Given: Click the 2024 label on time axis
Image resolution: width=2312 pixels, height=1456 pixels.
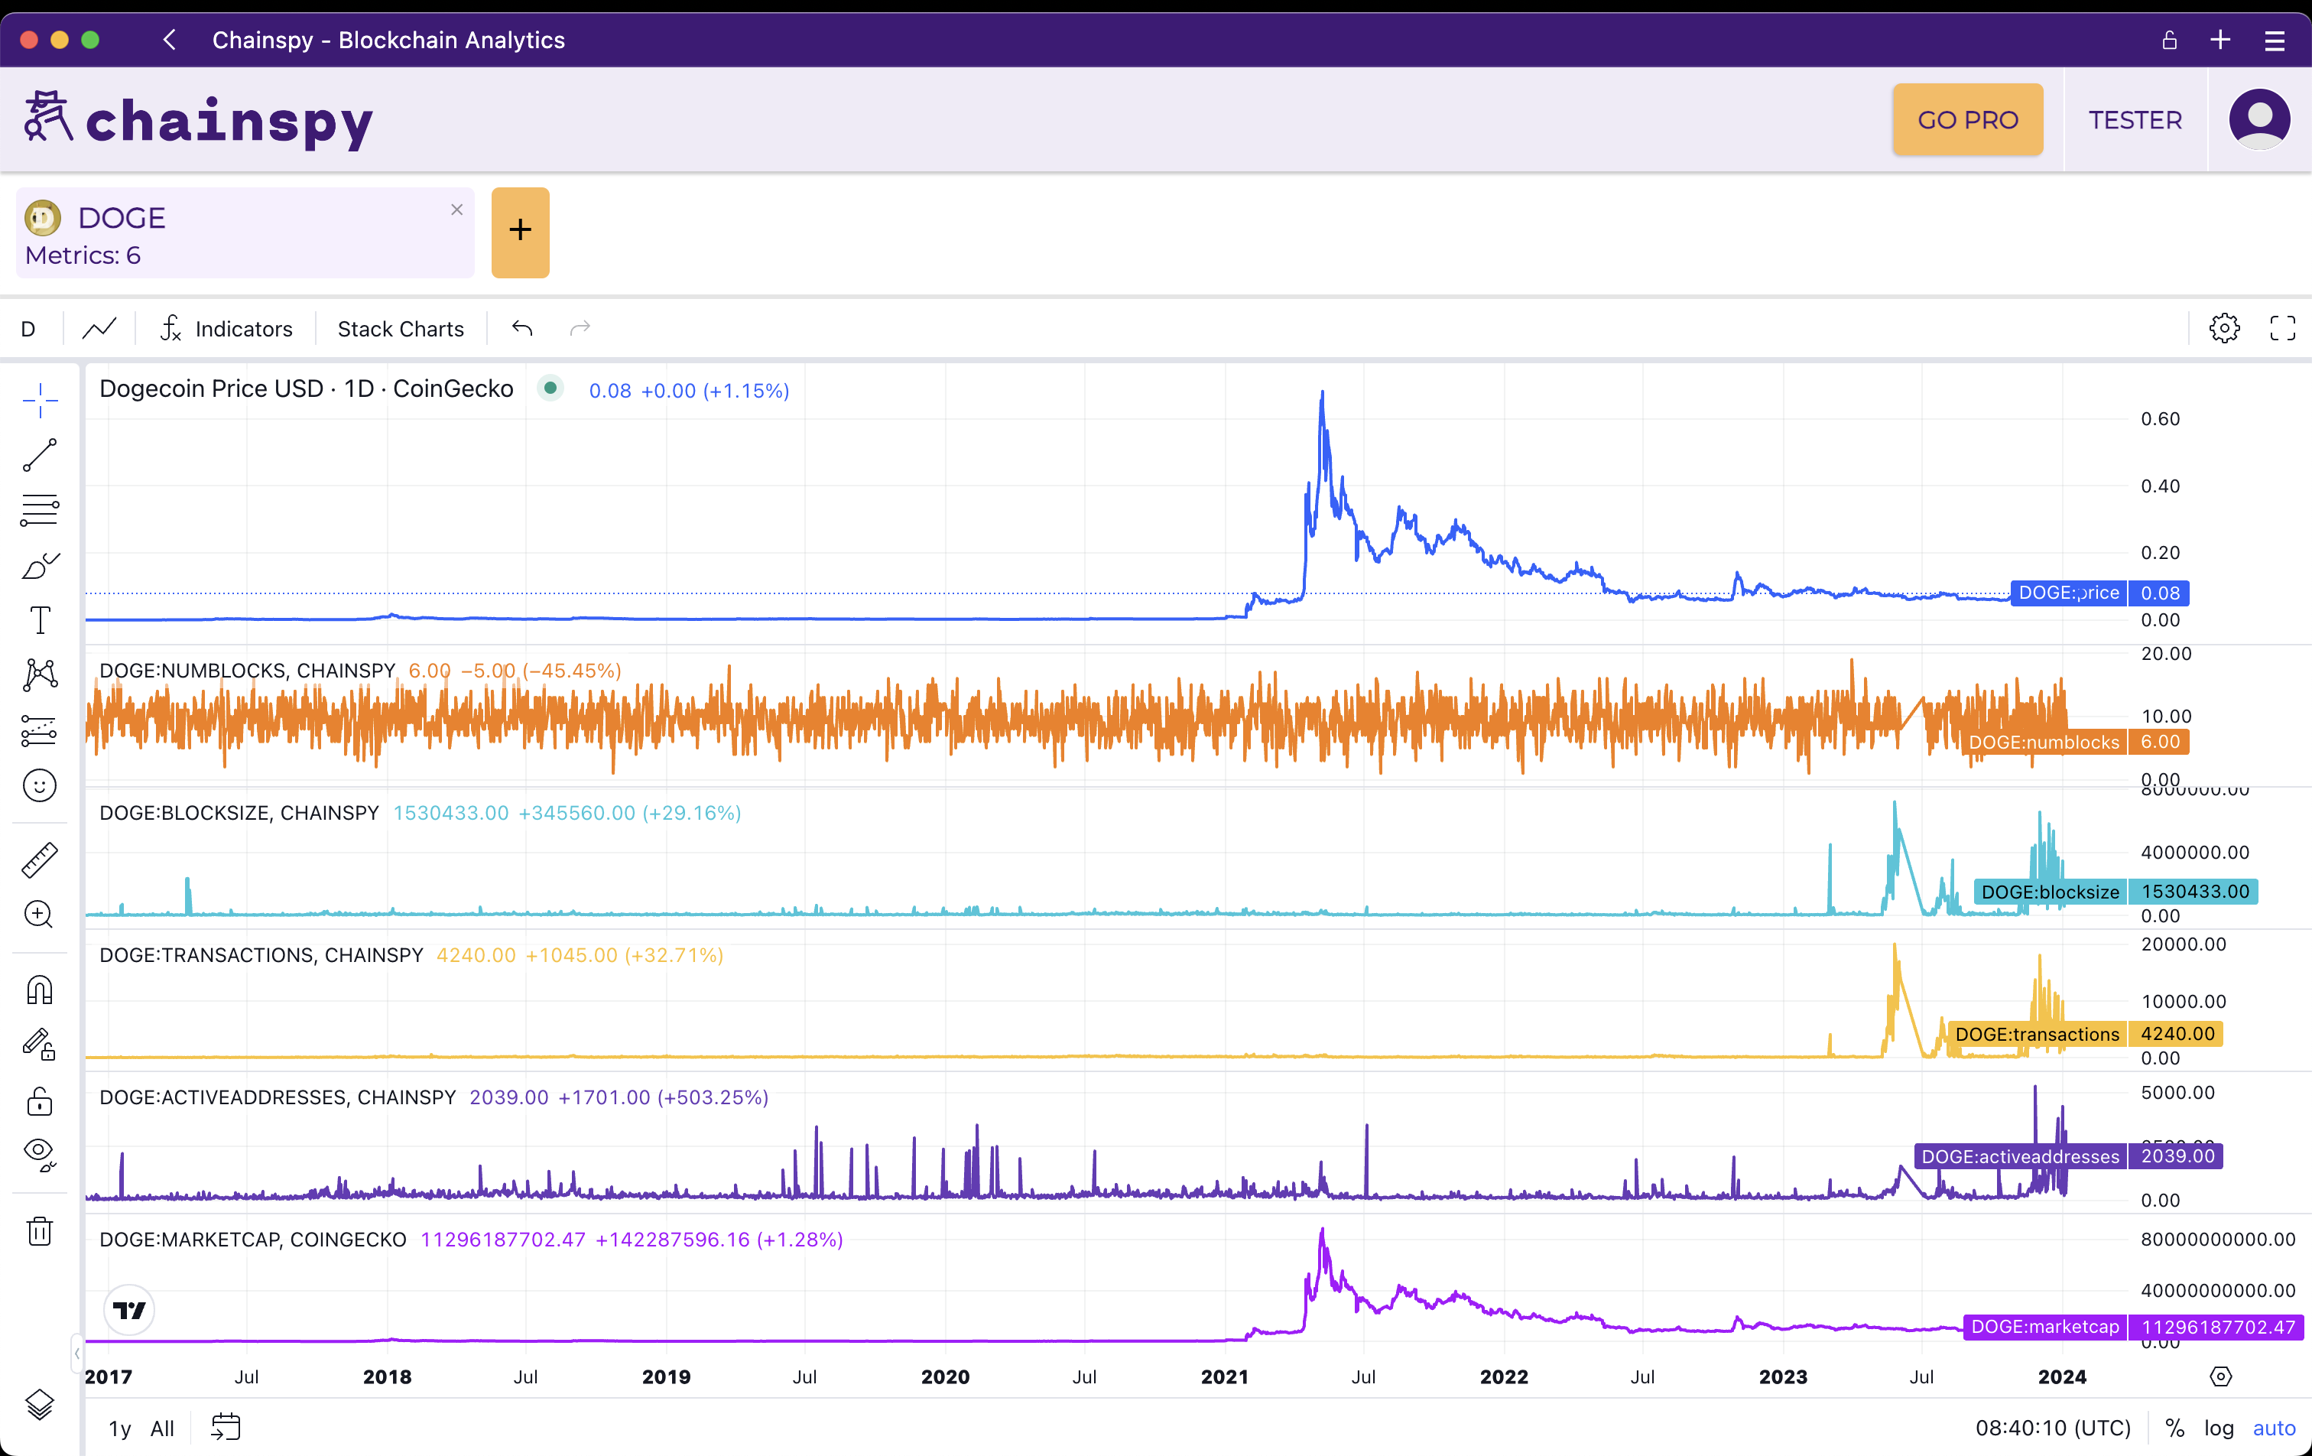Looking at the screenshot, I should point(2061,1376).
